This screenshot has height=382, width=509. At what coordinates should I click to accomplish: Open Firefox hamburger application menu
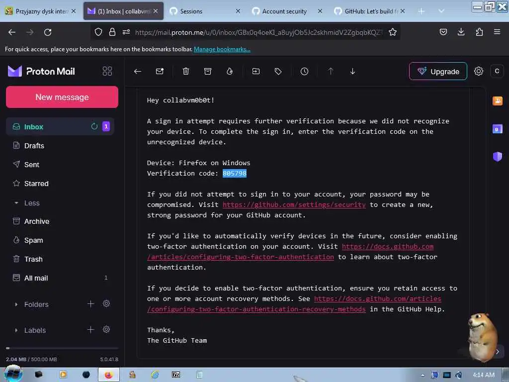point(497,32)
